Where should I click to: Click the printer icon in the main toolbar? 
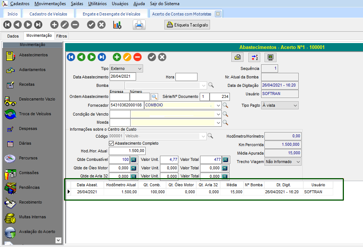pyautogui.click(x=139, y=25)
